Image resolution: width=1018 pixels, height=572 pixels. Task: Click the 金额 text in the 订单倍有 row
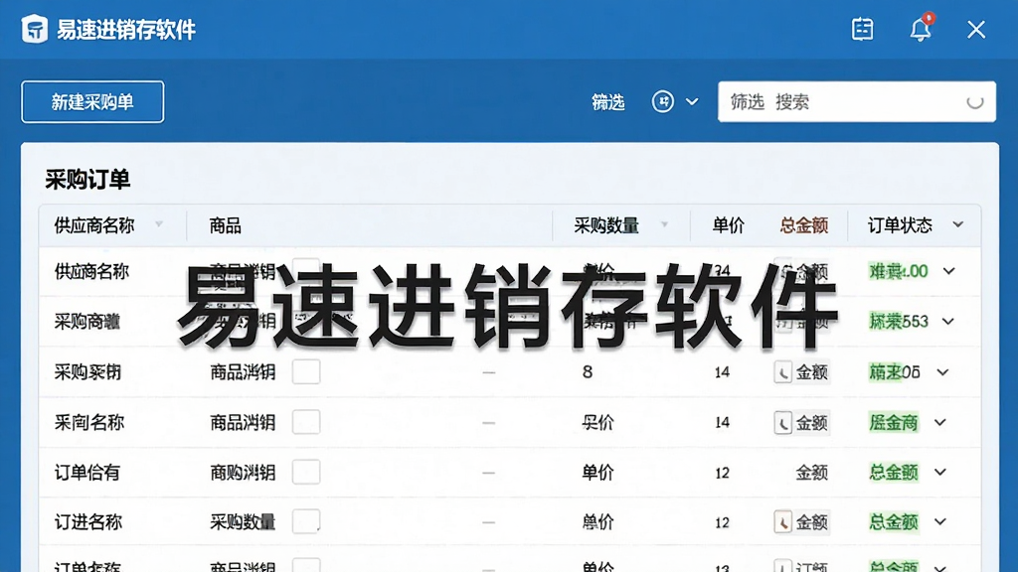coord(811,473)
